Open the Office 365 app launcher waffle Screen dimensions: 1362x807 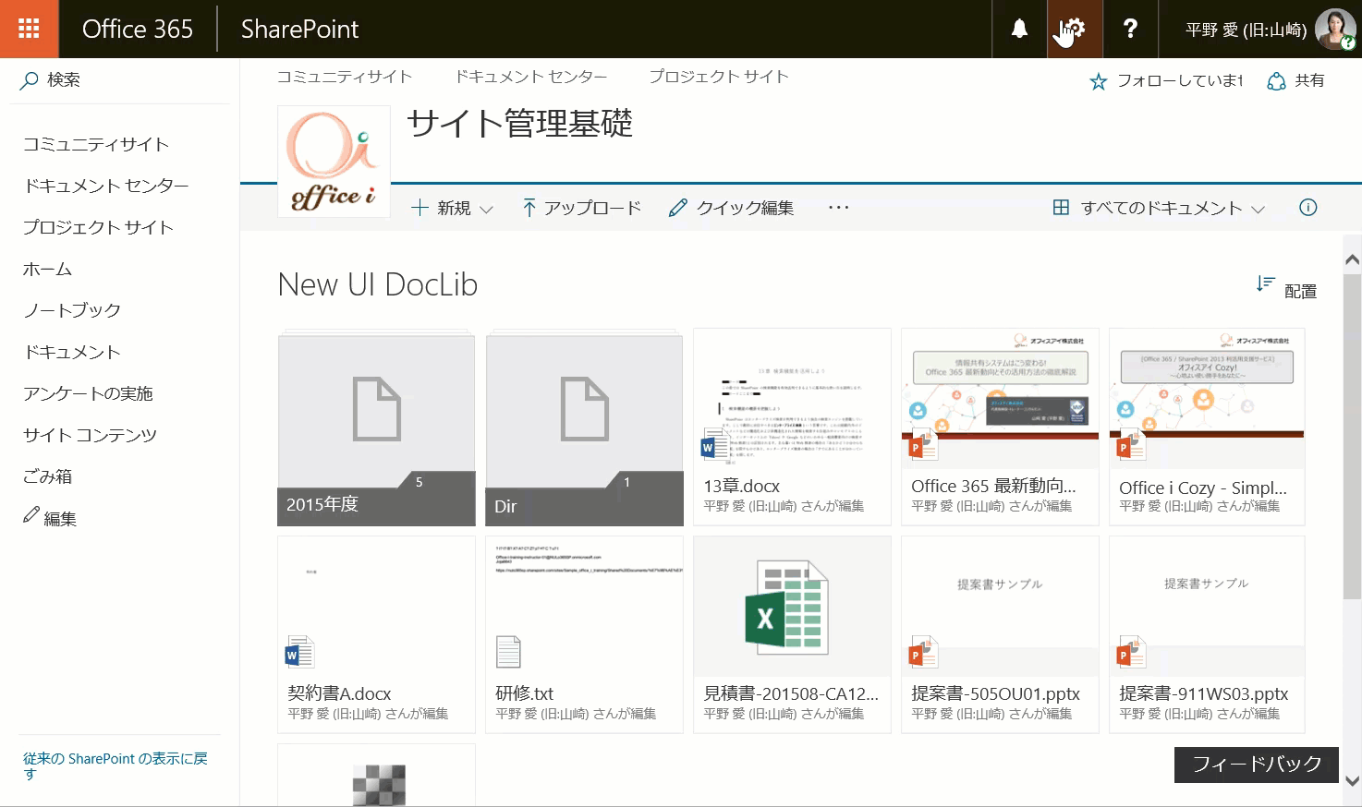point(29,29)
